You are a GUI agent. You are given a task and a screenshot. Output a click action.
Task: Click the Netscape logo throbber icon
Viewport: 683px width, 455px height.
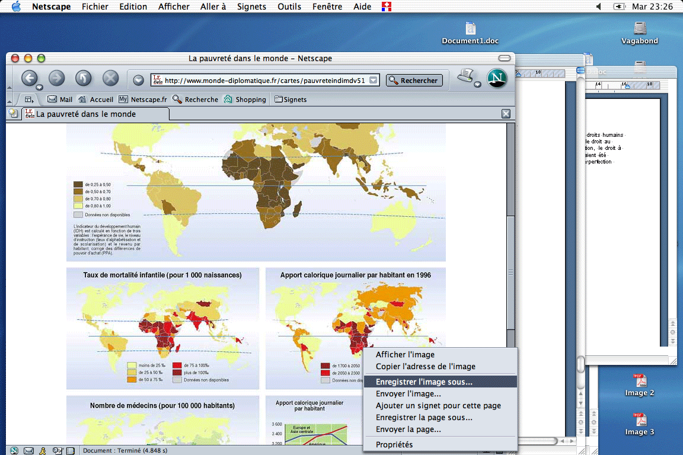[497, 78]
